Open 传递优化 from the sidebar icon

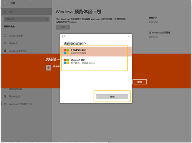click(5, 43)
